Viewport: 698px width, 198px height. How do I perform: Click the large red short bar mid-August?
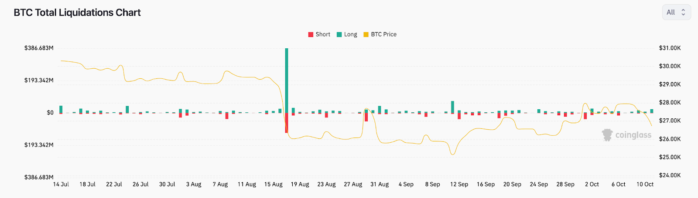click(287, 123)
